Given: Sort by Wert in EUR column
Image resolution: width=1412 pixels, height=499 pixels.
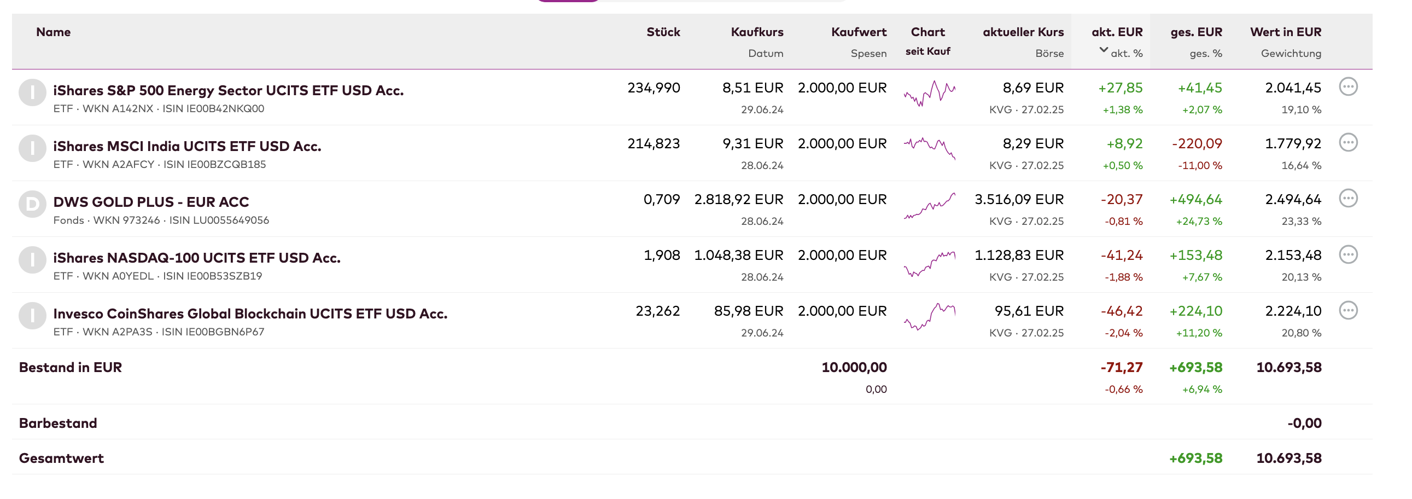Looking at the screenshot, I should 1285,32.
